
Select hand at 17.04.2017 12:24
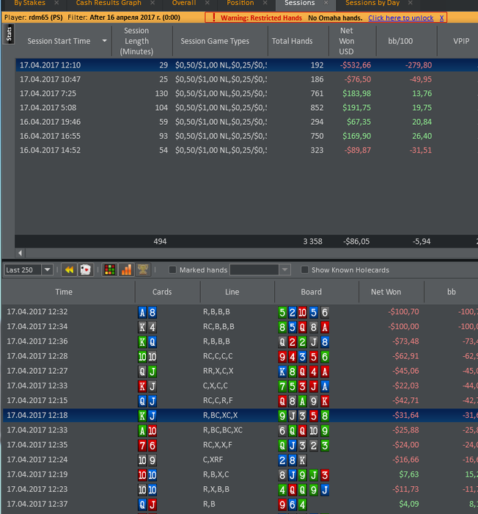click(x=240, y=460)
